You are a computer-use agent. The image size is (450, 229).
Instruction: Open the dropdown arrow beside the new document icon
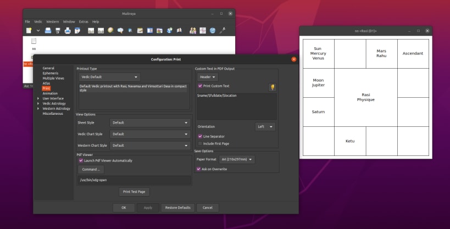pyautogui.click(x=38, y=30)
